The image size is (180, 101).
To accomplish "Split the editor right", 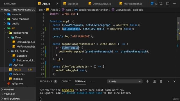I will pos(168,4).
